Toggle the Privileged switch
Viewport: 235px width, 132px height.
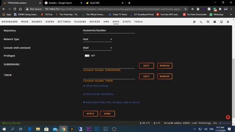tap(87, 56)
